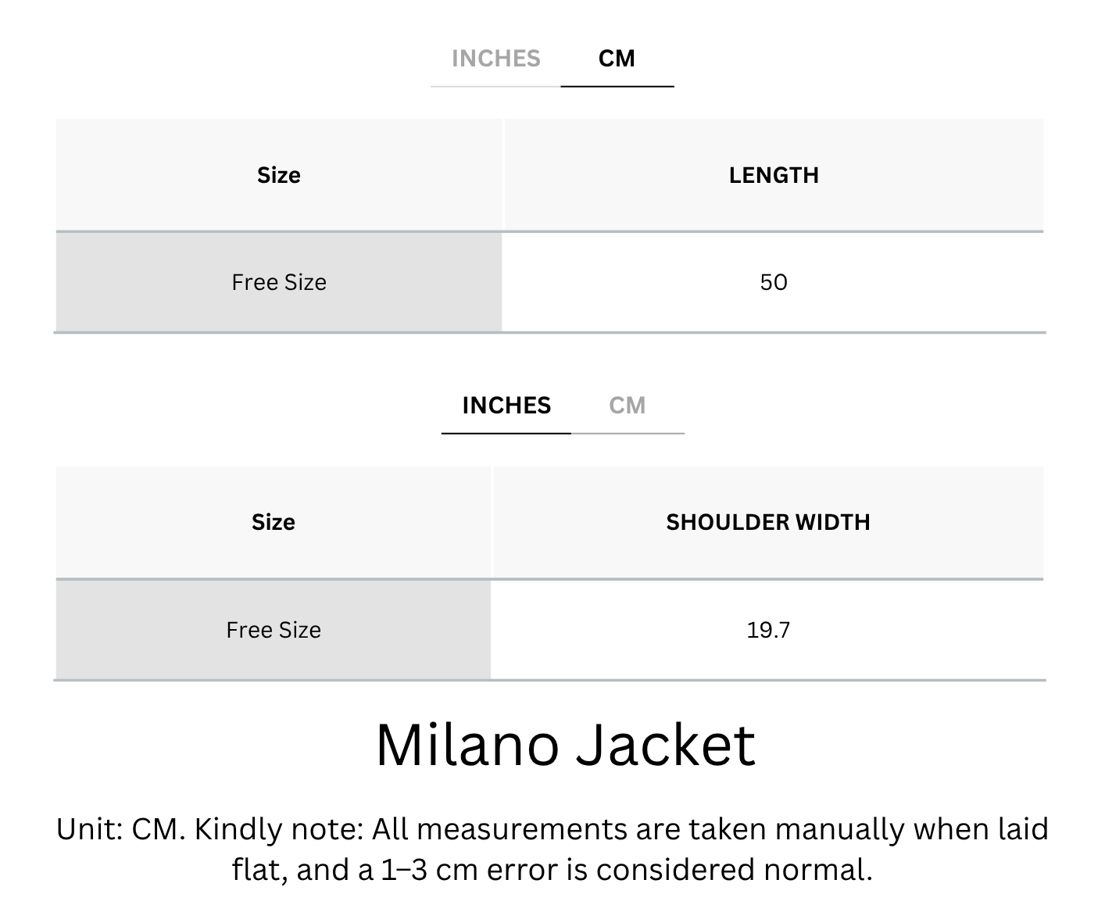Select the Free Size row in the shoulder width table
Viewport: 1105px width, 912px height.
(549, 630)
